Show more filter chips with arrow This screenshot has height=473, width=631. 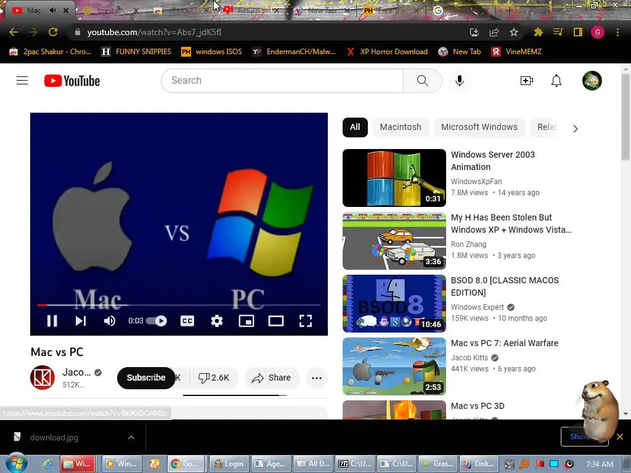click(x=575, y=129)
